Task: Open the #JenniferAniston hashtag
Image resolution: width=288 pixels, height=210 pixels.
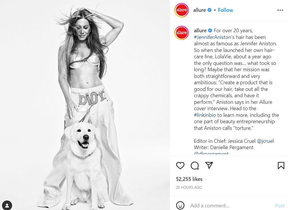Action: click(x=212, y=37)
